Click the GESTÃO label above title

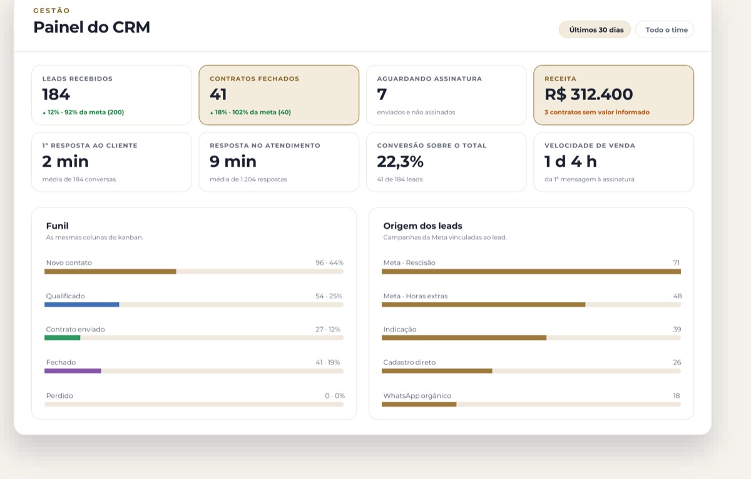[x=51, y=11]
